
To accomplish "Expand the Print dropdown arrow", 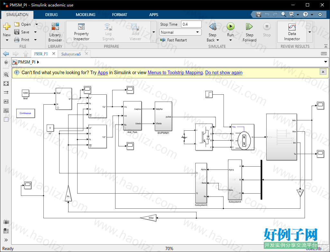I will [35, 40].
